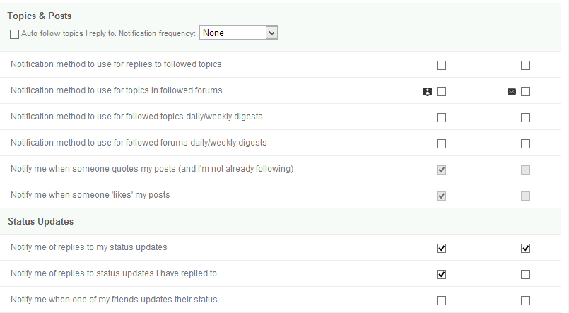Screen dimensions: 569x313
Task: Uncheck right box for replies to my status updates
Action: click(x=525, y=248)
